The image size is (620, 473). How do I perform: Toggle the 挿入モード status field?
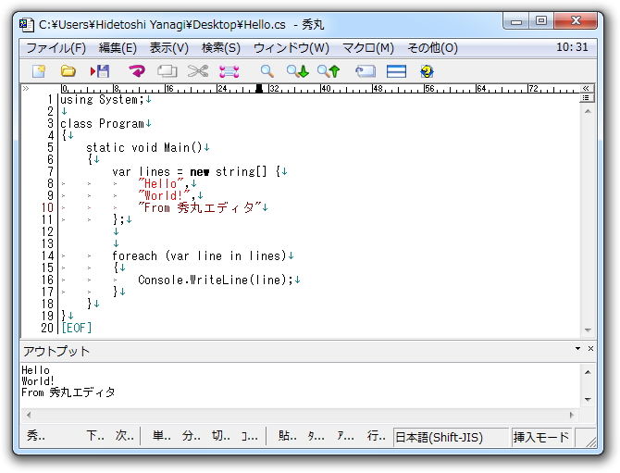coord(541,437)
